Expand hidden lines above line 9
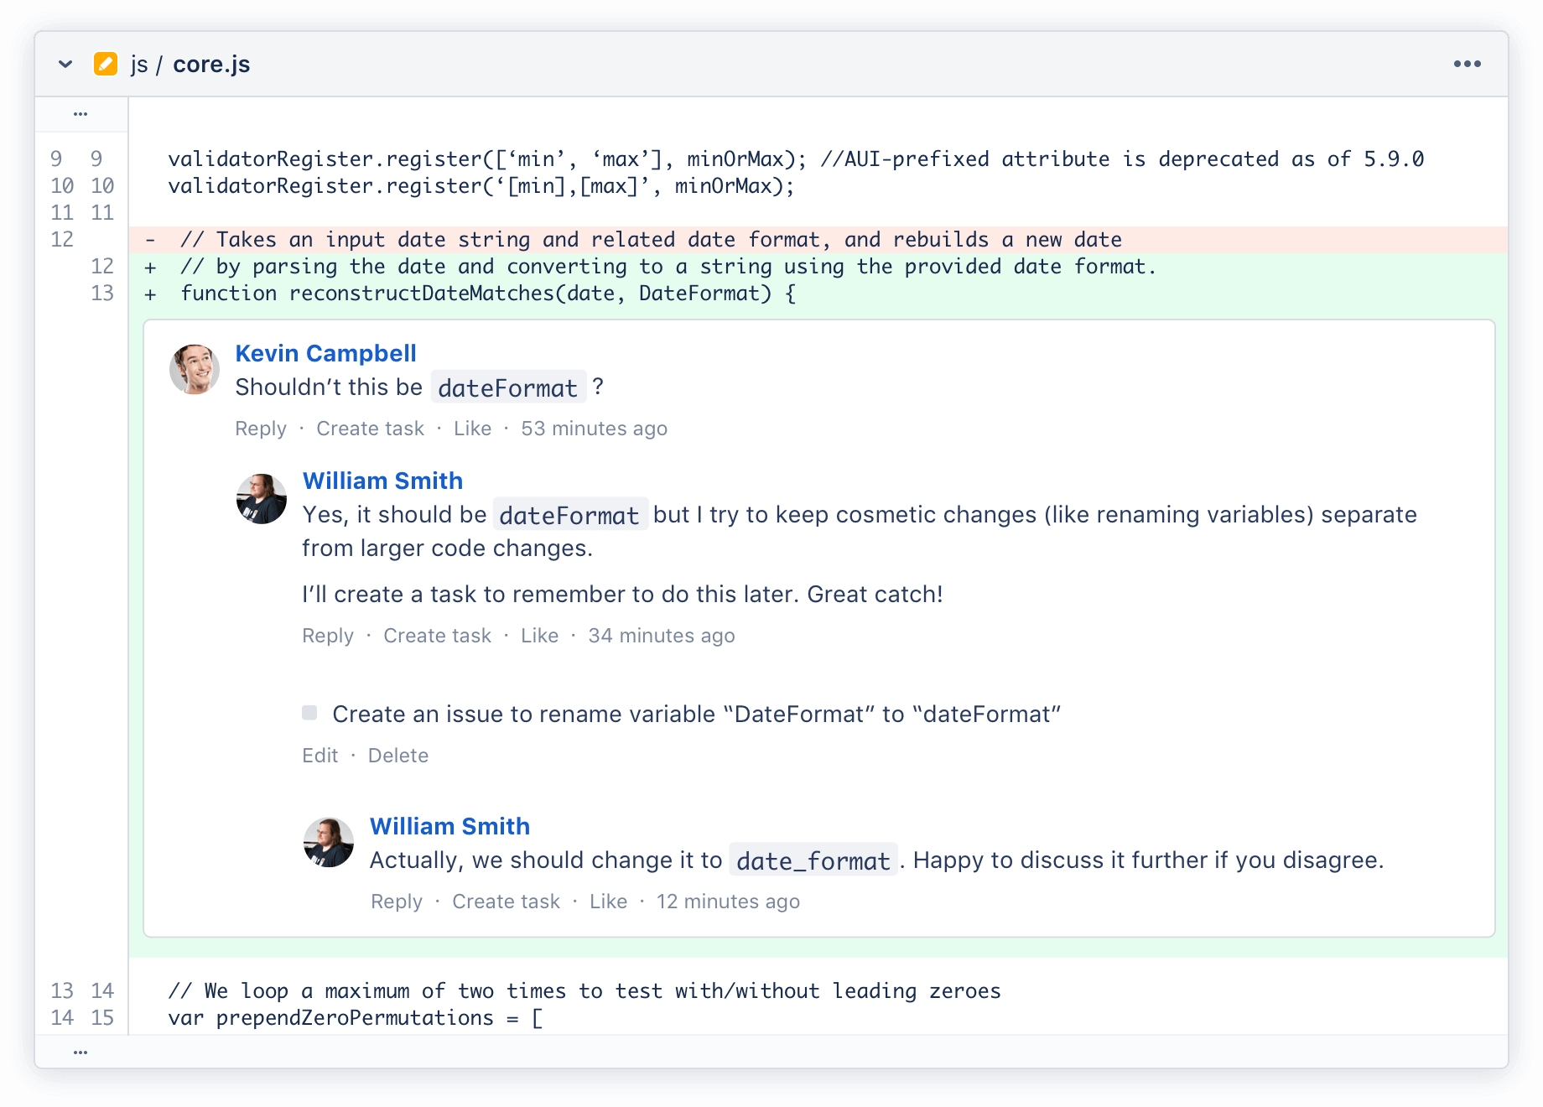 pyautogui.click(x=81, y=113)
